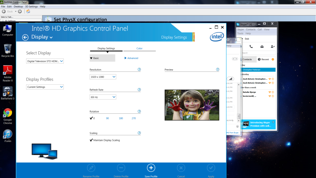Click the Skype call phone icon

251,47
